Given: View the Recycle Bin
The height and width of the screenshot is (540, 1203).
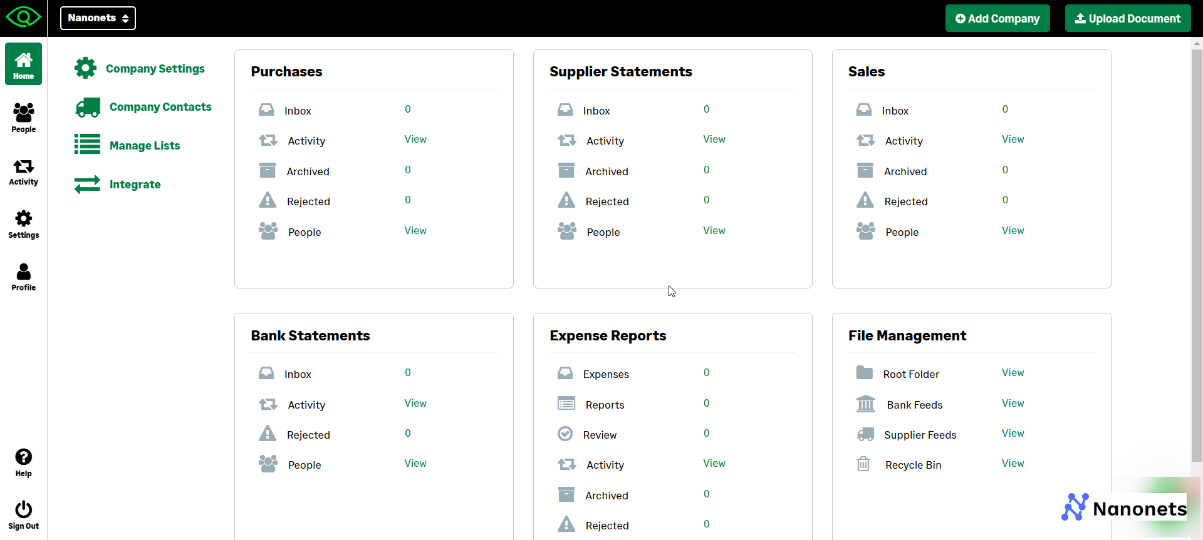Looking at the screenshot, I should tap(1013, 463).
